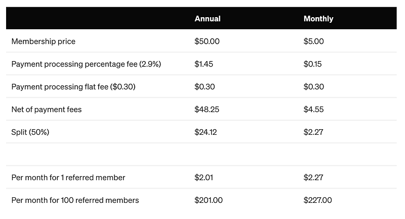Image resolution: width=405 pixels, height=219 pixels.
Task: Select Per month for 100 referred members
Action: pos(75,200)
